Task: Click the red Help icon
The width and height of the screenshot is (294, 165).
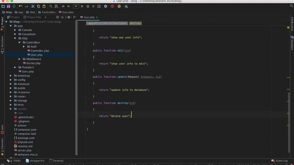Action: coord(112,6)
